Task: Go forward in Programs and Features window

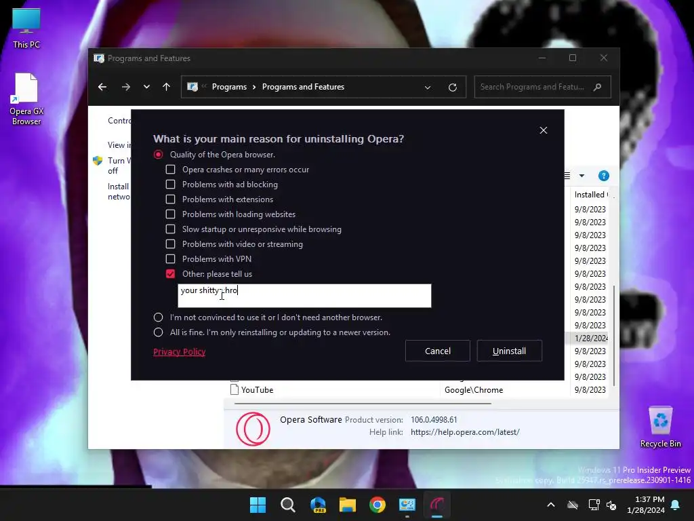Action: tap(125, 87)
